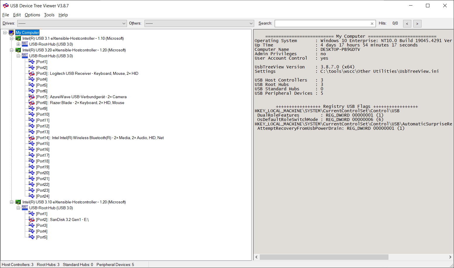
Task: Click the USB port icon for Port12
Action: (32, 126)
